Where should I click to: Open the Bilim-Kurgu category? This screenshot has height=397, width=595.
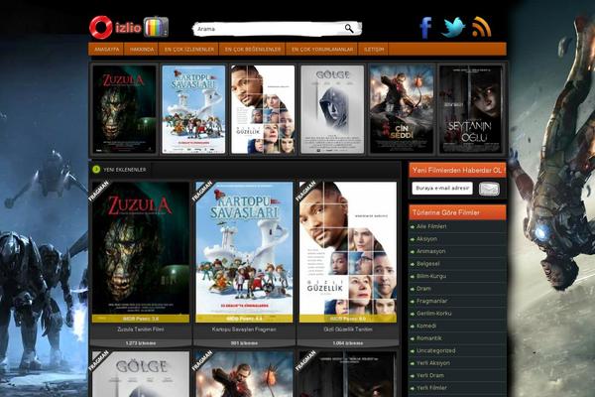[x=431, y=276]
